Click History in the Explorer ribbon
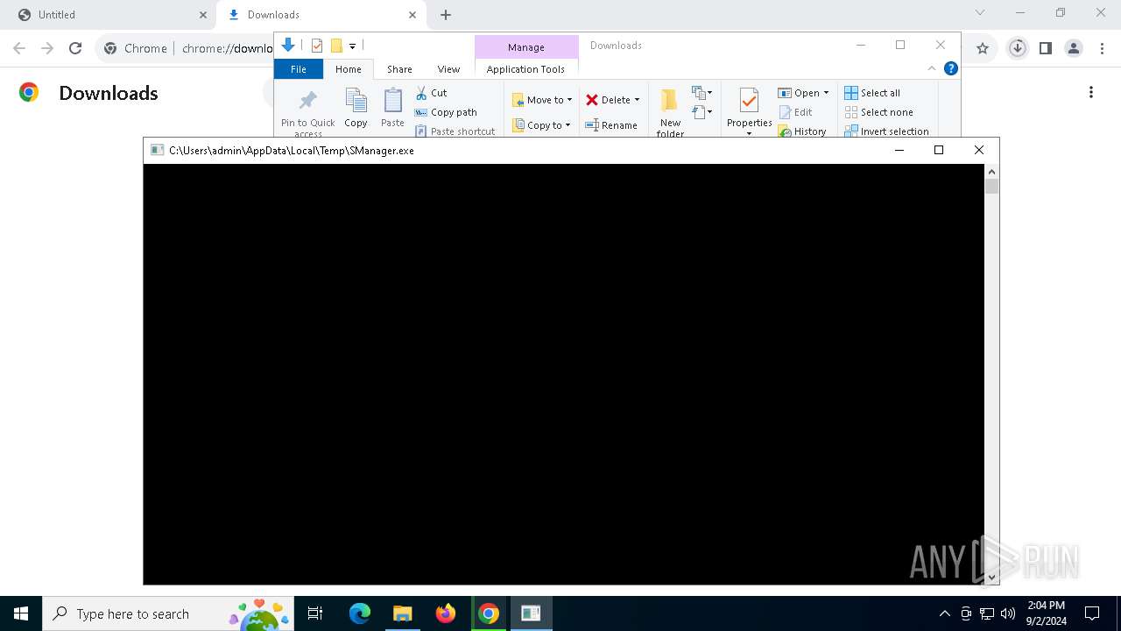This screenshot has width=1121, height=631. tap(802, 131)
